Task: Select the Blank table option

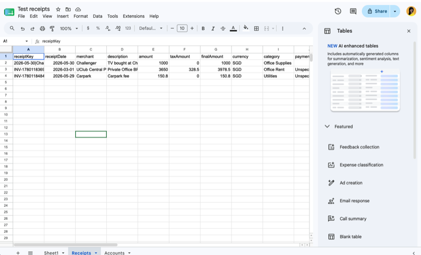Action: [x=350, y=237]
